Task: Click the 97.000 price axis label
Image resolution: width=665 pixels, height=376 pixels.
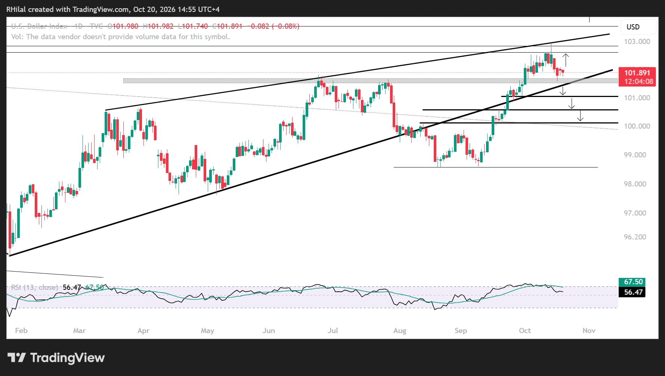Action: (x=635, y=213)
